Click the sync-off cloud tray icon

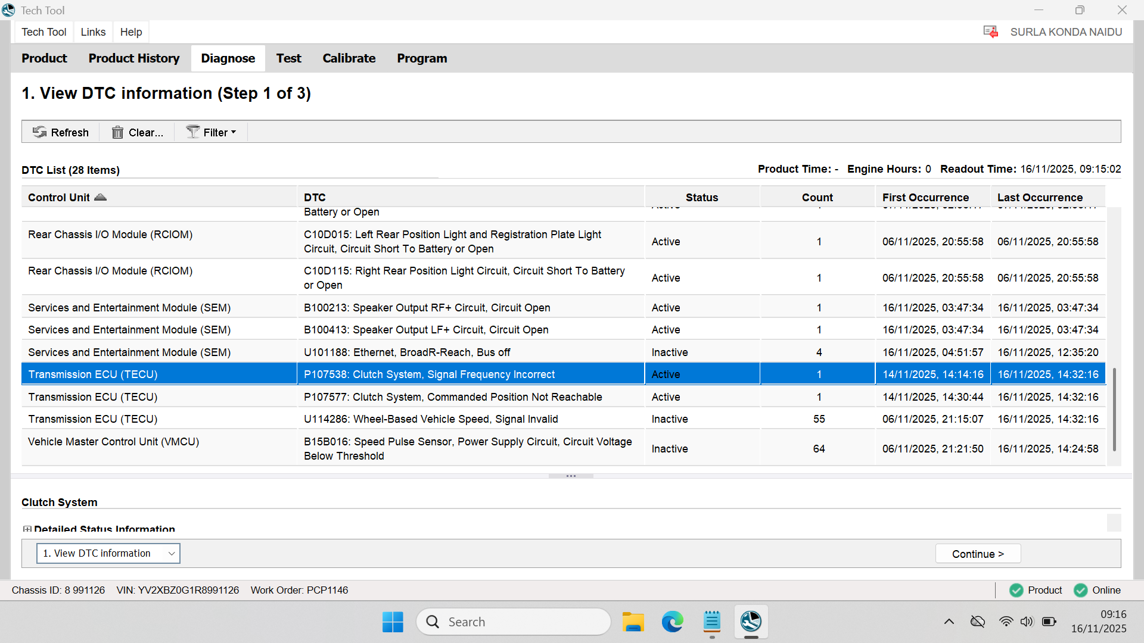pos(978,622)
